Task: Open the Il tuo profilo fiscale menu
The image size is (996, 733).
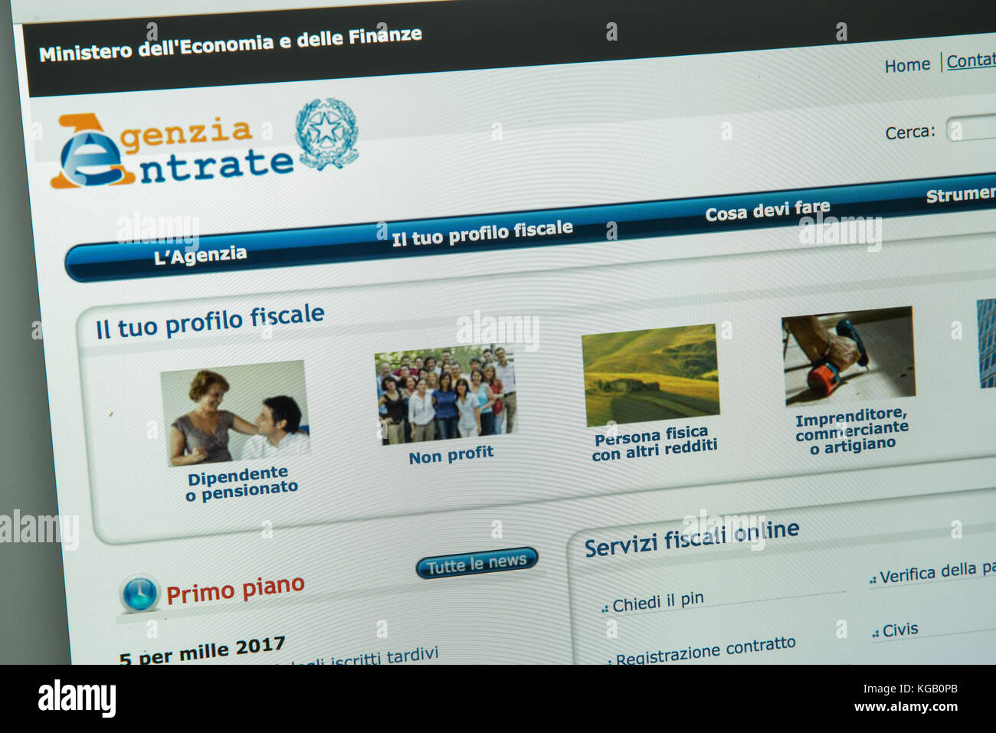Action: click(483, 232)
